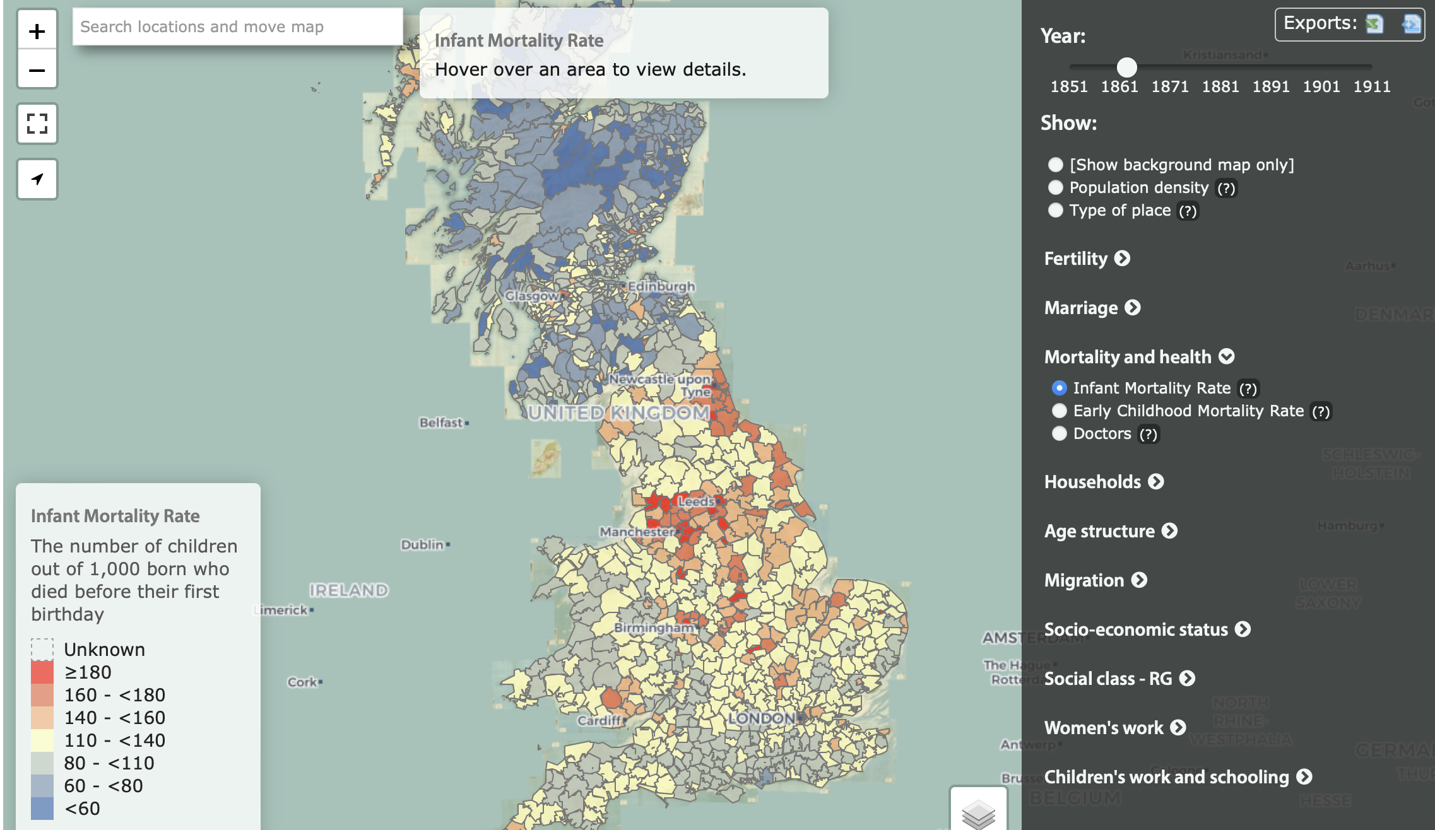Zoom in on the map
The width and height of the screenshot is (1435, 830).
pos(37,31)
